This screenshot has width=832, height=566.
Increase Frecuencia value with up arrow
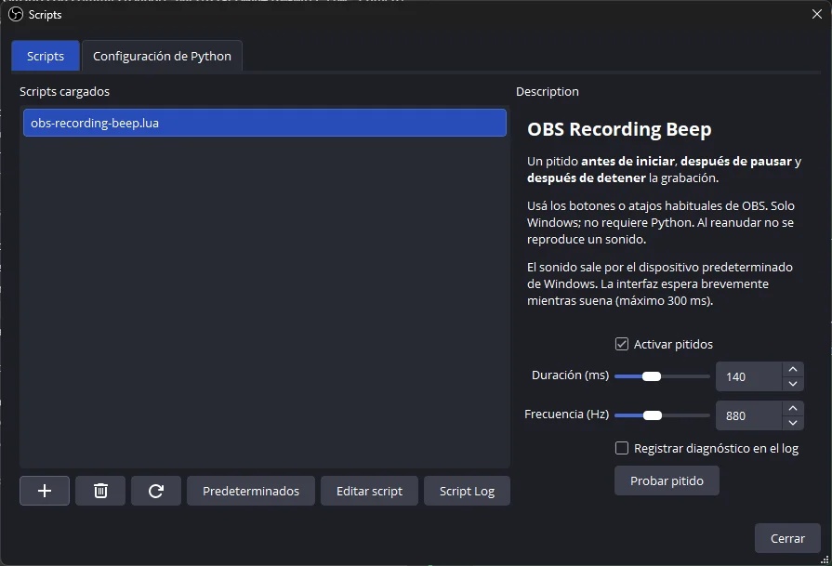point(793,408)
